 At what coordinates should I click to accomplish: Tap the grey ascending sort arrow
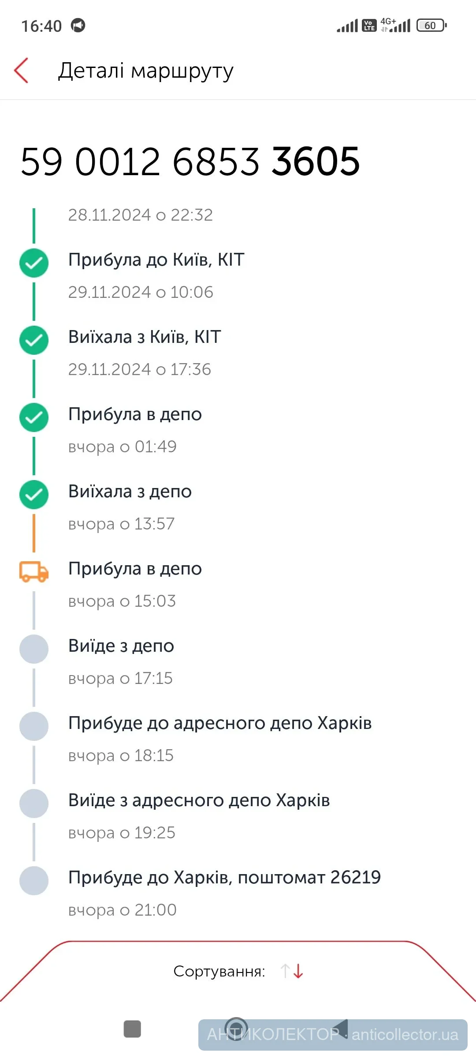(285, 971)
